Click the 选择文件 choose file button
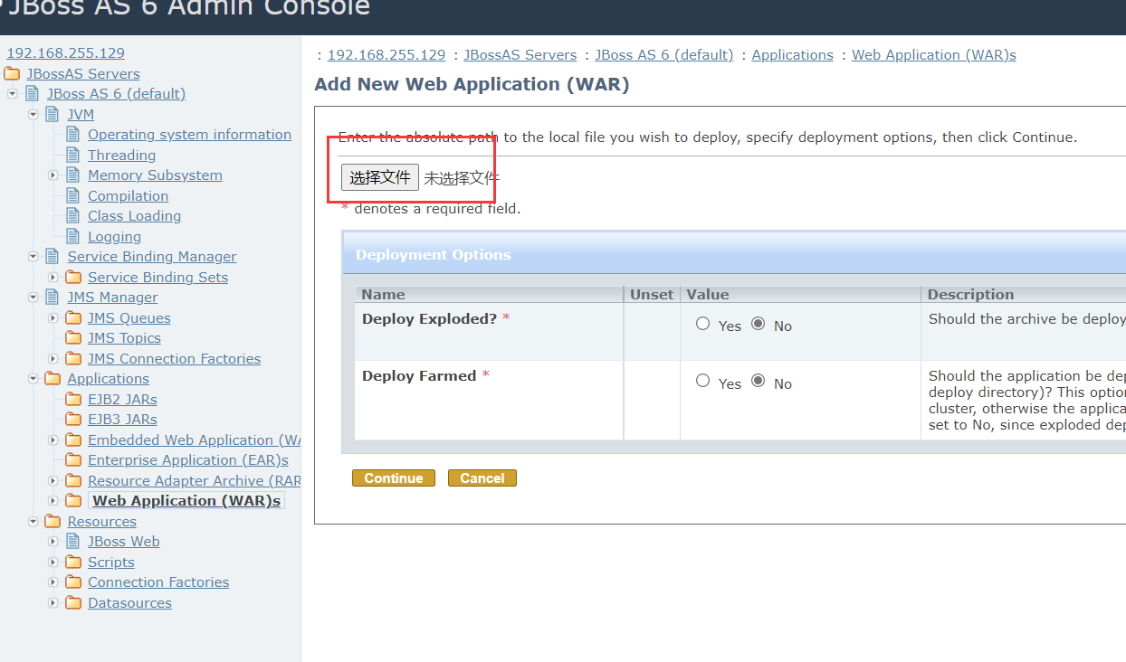Image resolution: width=1126 pixels, height=662 pixels. pos(380,177)
